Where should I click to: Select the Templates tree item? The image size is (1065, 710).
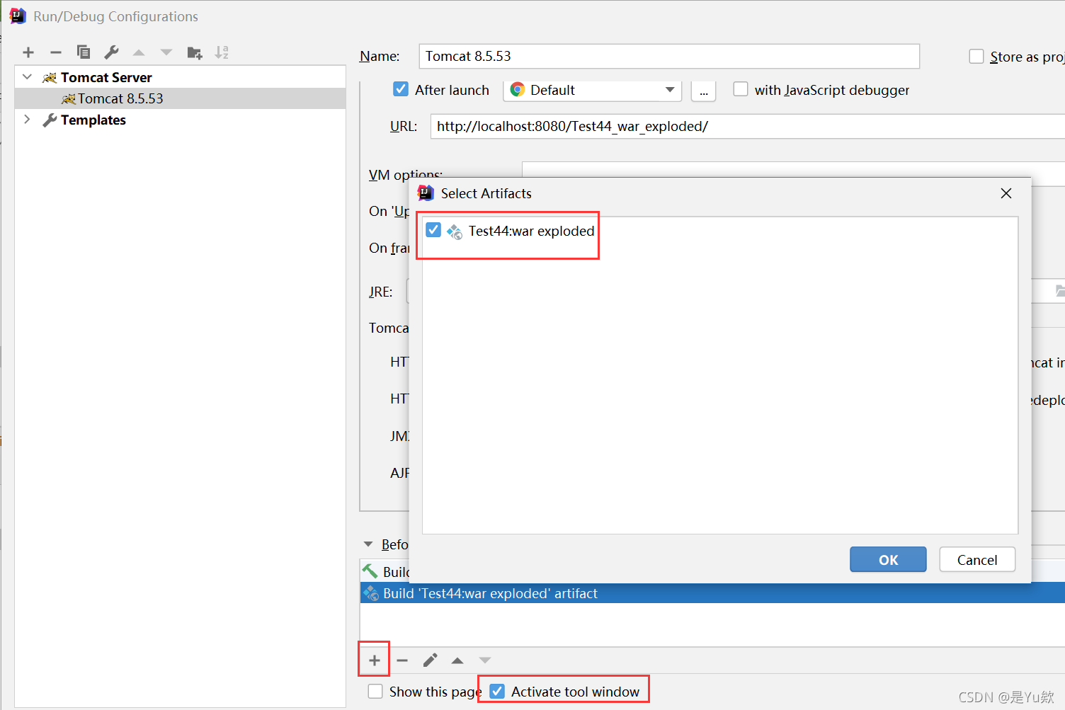point(93,120)
